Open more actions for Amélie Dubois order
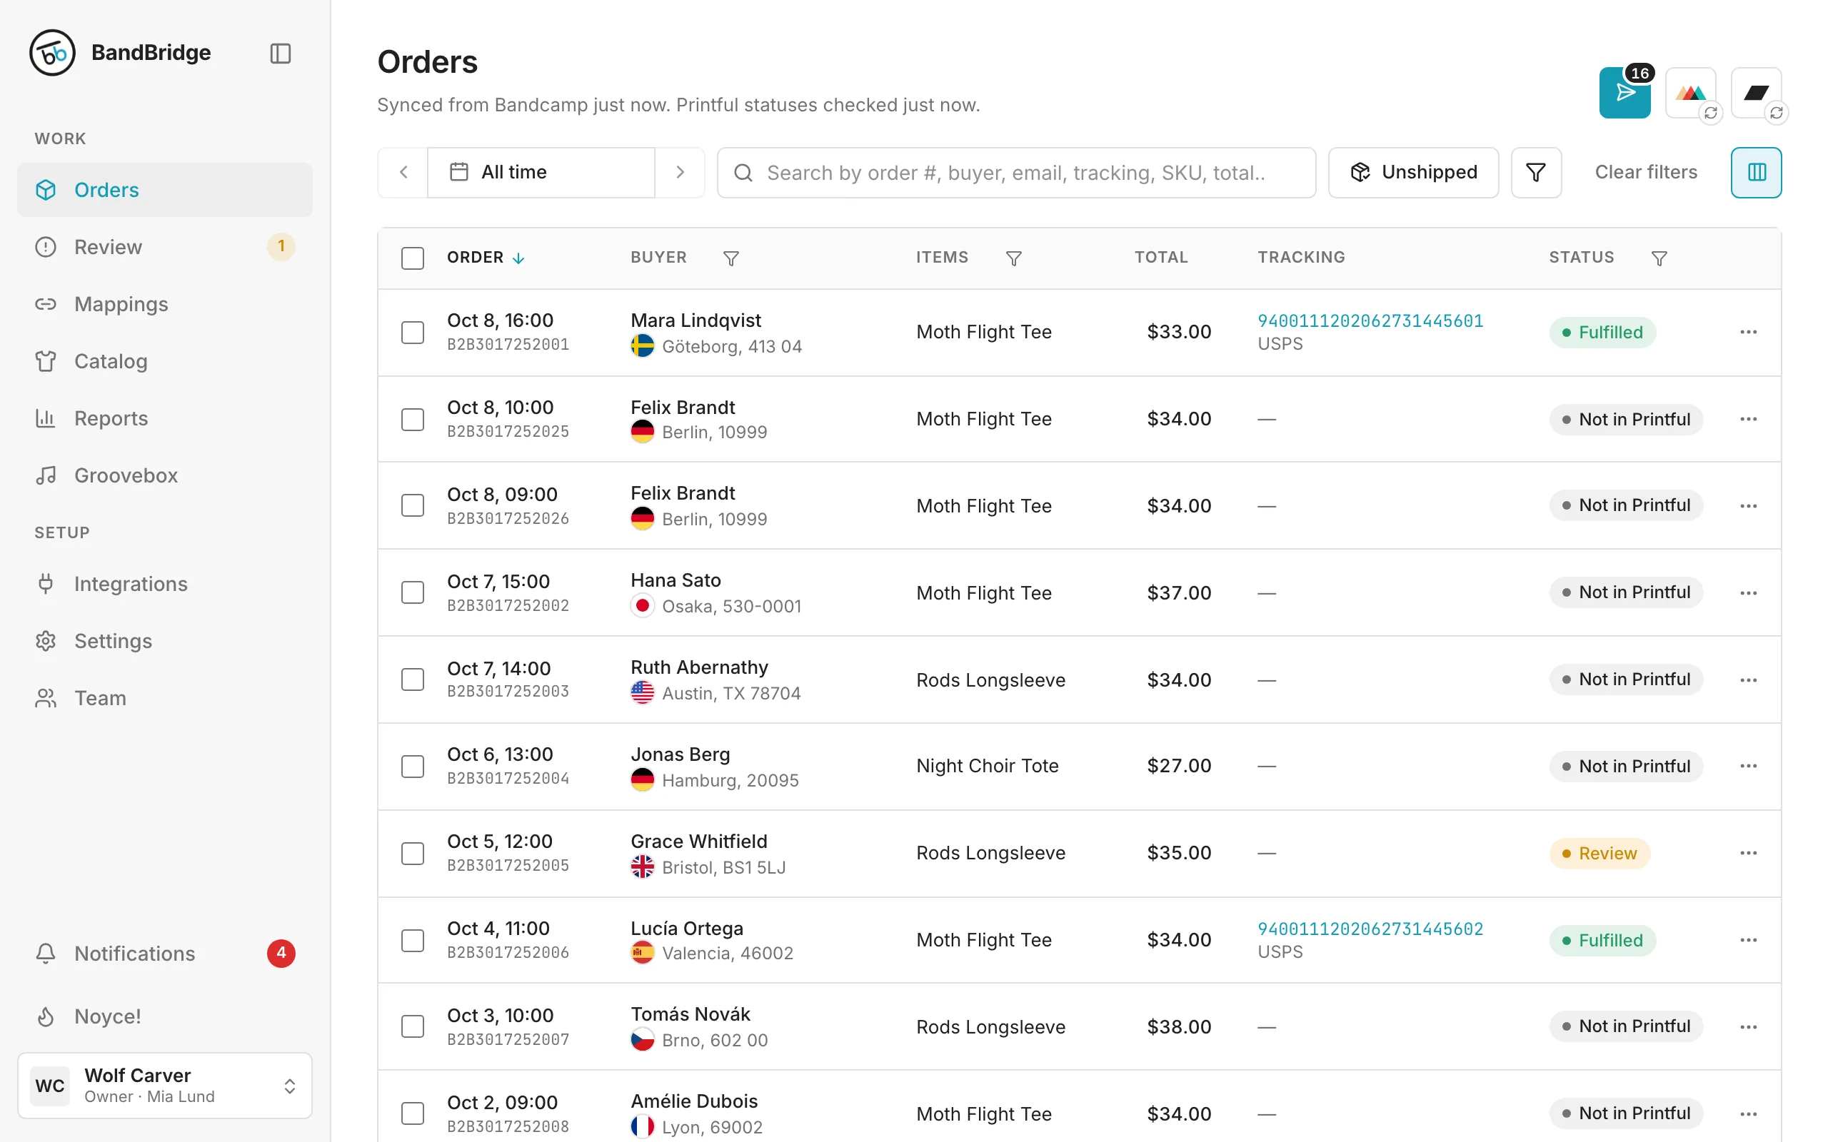The width and height of the screenshot is (1828, 1142). coord(1748,1114)
